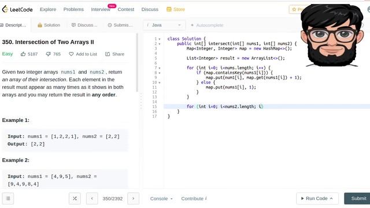Screen dimensions: 370x208
Task: Click the Example 2 heading
Action: pyautogui.click(x=16, y=160)
